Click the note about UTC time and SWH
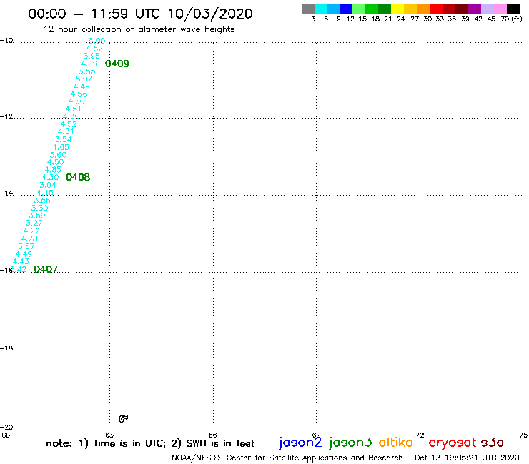 tap(150, 443)
